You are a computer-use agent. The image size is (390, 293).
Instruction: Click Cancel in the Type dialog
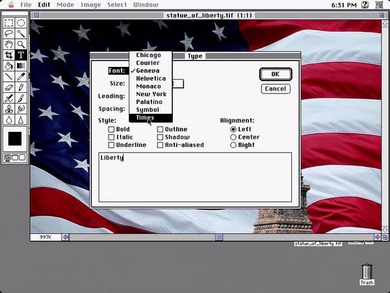click(276, 89)
